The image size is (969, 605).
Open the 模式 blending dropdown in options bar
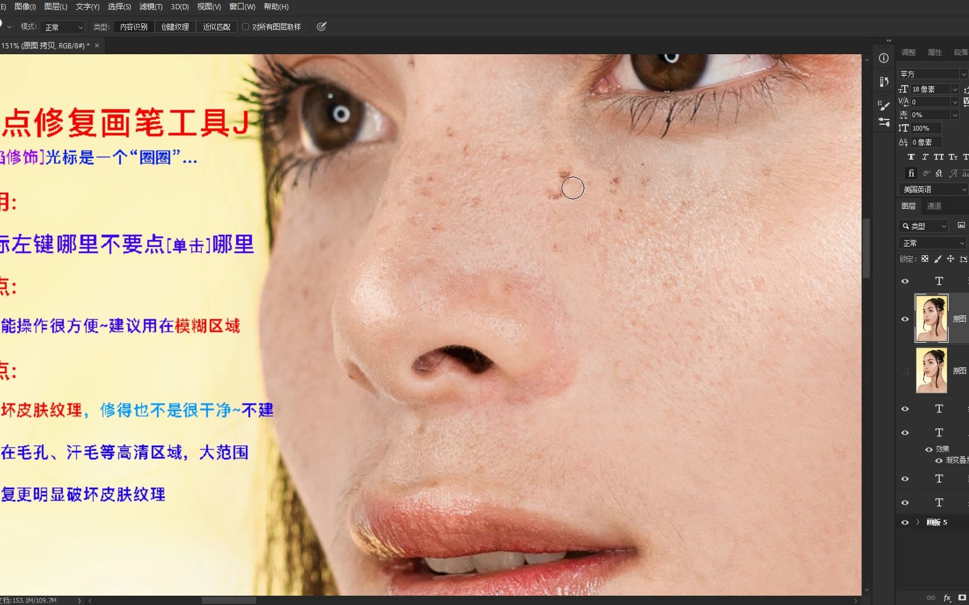[x=62, y=27]
